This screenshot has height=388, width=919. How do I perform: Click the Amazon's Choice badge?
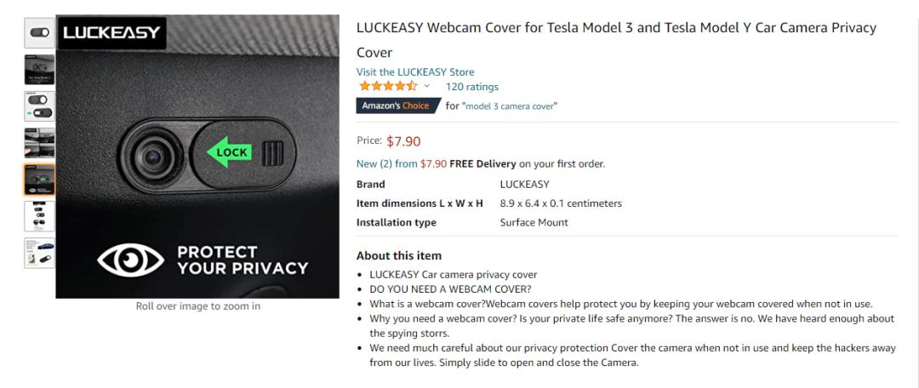tap(396, 106)
